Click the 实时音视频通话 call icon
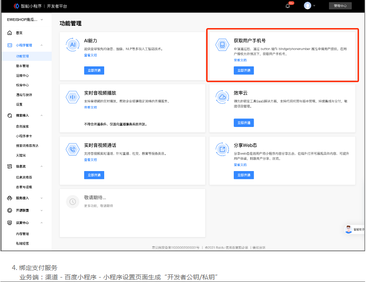 point(72,149)
